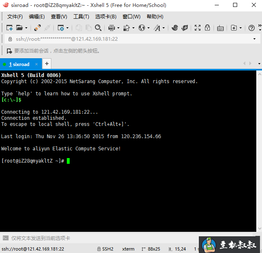
Task: Open the 帮助(H) menu
Action: (x=155, y=17)
